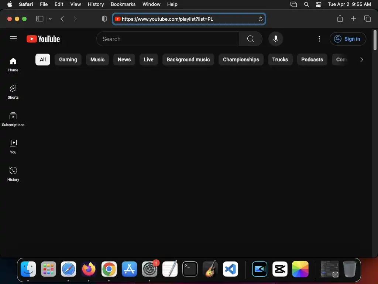Start voice search with microphone icon
This screenshot has height=284, width=378.
point(275,39)
